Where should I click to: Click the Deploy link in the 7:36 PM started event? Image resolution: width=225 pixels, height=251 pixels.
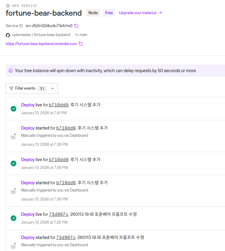[28, 183]
